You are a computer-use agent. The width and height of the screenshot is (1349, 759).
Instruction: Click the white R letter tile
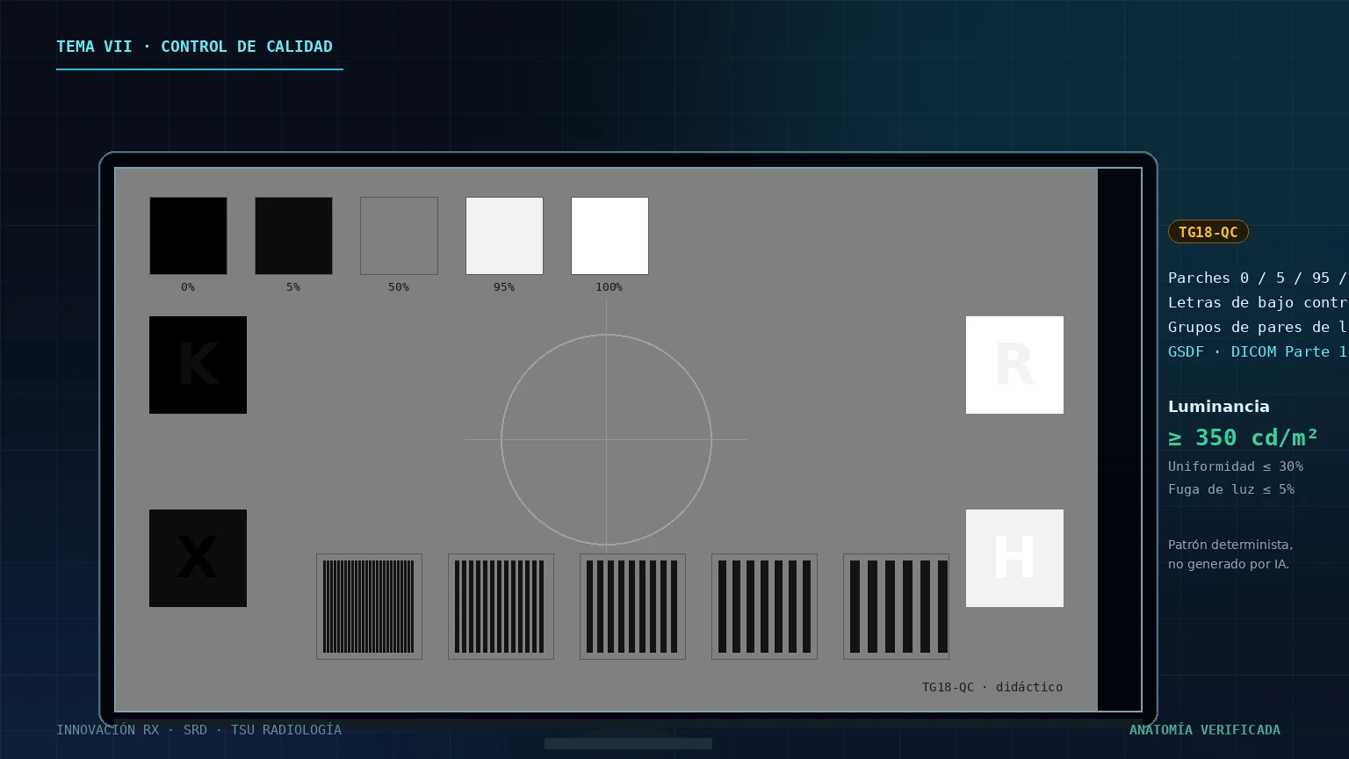[x=1014, y=365]
